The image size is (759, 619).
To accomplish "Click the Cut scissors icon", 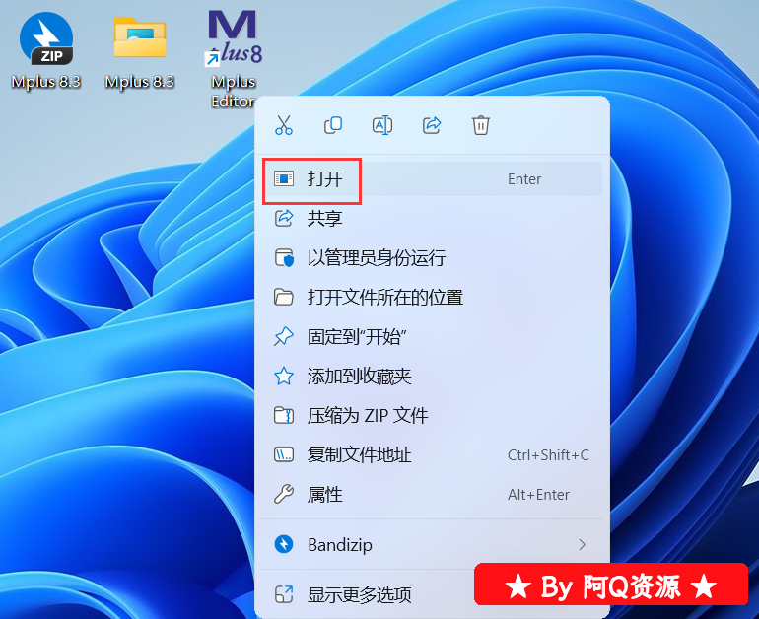I will [284, 125].
